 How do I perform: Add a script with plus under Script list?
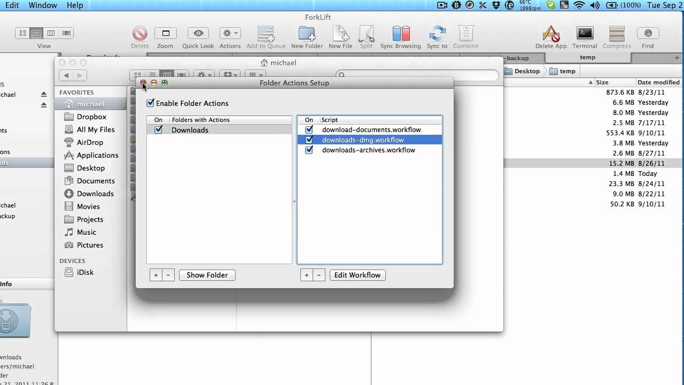(x=306, y=275)
